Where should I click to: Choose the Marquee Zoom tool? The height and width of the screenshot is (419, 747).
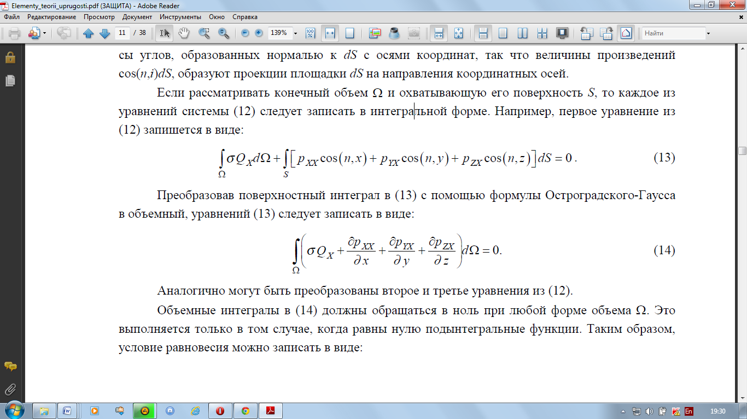pyautogui.click(x=204, y=33)
